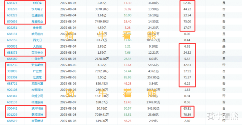Click the red price 48.25

click(x=128, y=121)
